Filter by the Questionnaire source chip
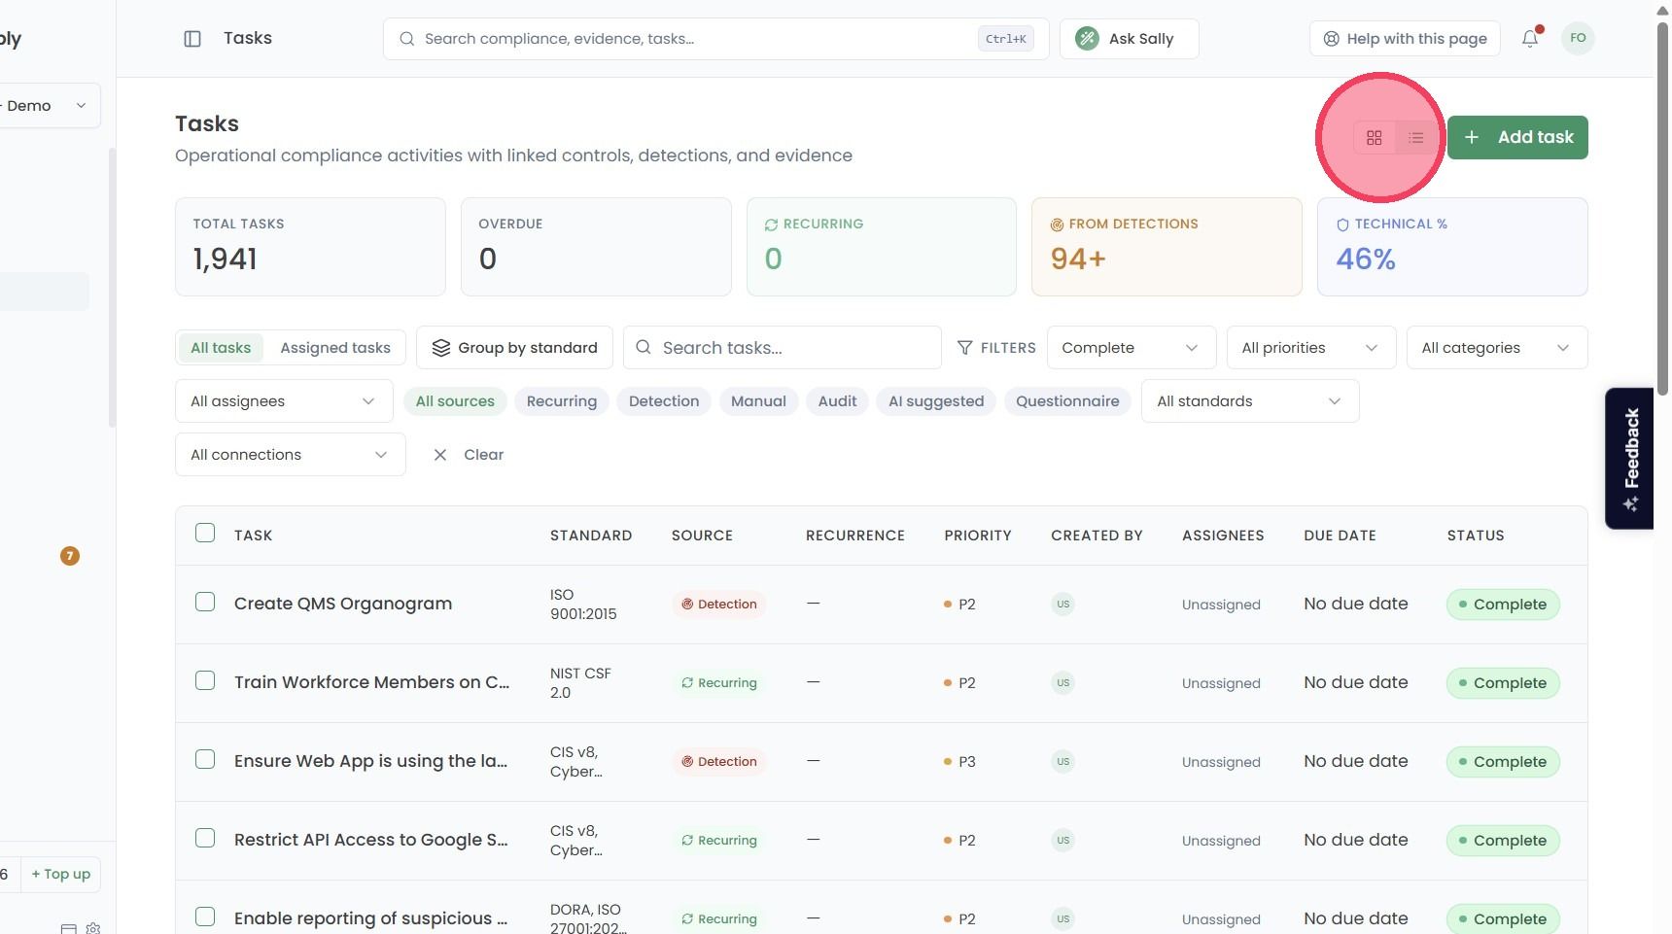Image resolution: width=1672 pixels, height=934 pixels. coord(1067,401)
